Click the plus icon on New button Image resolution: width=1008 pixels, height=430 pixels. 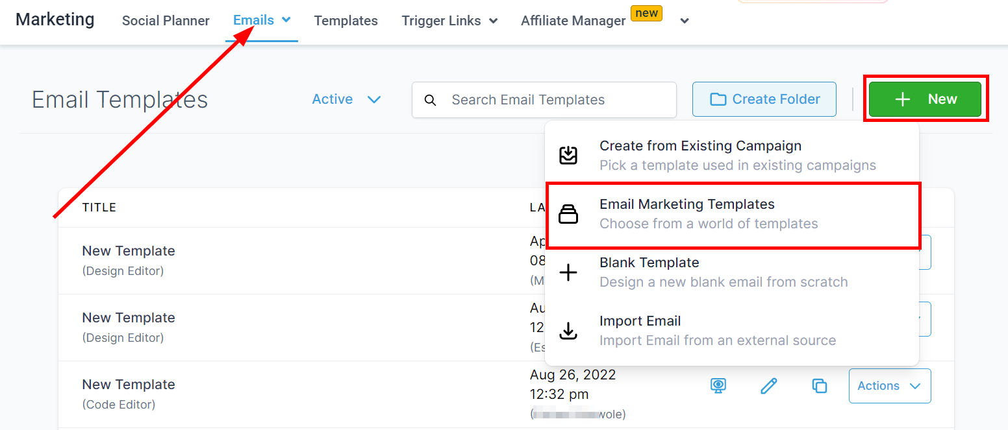coord(902,99)
